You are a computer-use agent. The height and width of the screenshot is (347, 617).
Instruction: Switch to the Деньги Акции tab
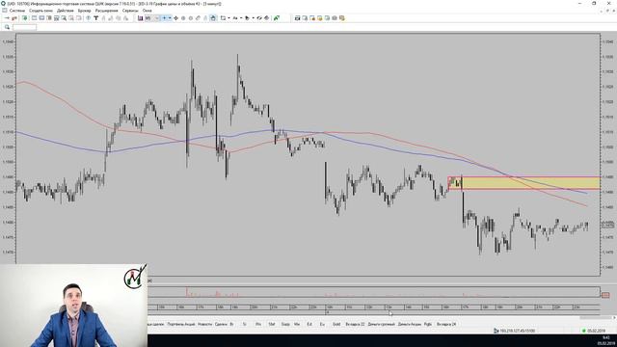pos(409,324)
